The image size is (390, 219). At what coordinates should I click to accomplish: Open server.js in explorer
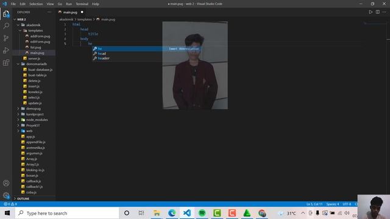point(34,58)
